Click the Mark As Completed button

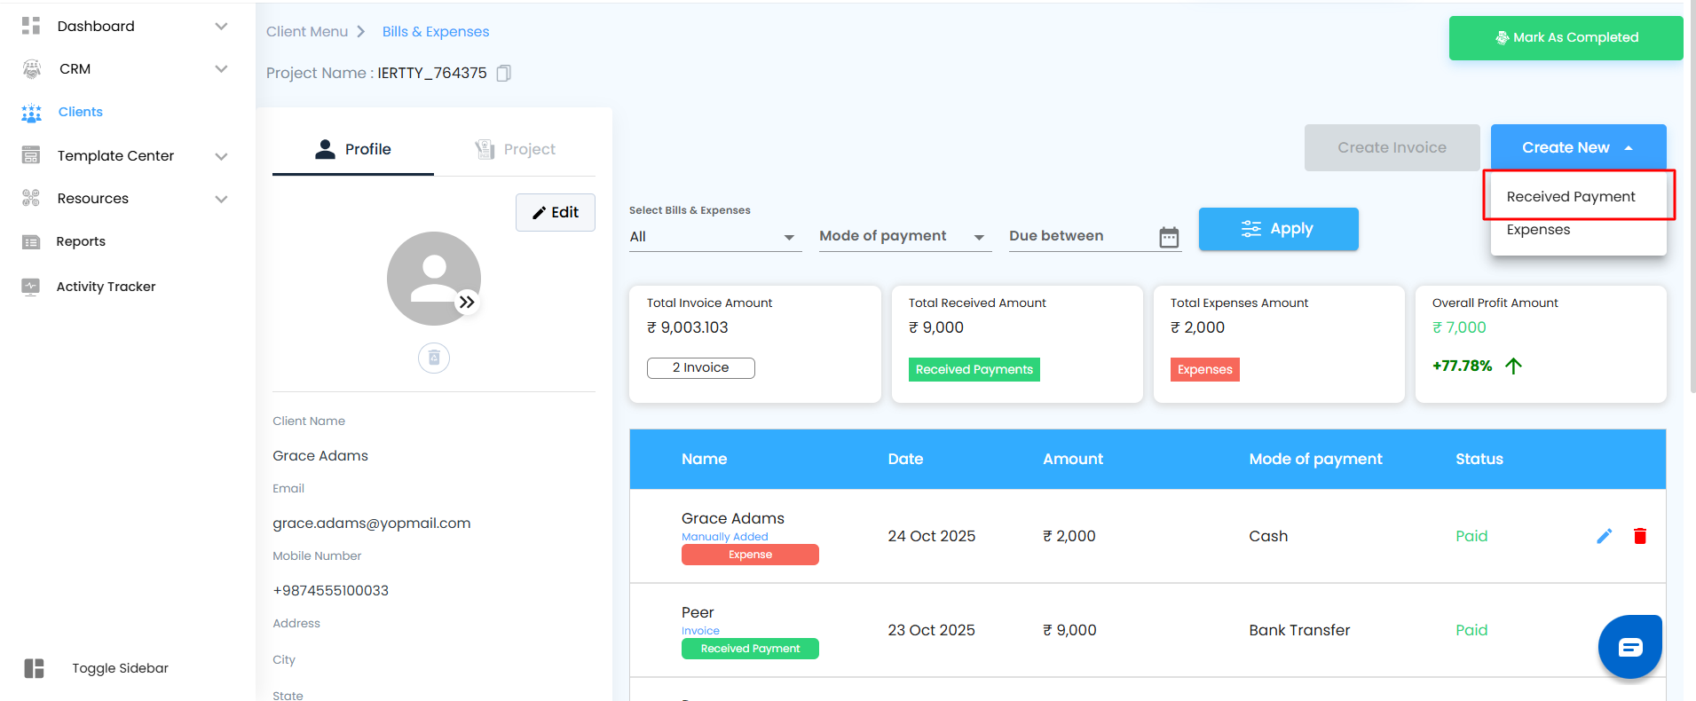coord(1566,38)
